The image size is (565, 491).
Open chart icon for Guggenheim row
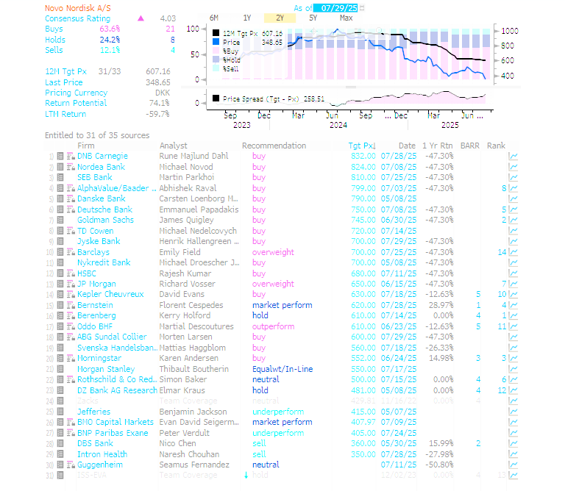point(513,465)
